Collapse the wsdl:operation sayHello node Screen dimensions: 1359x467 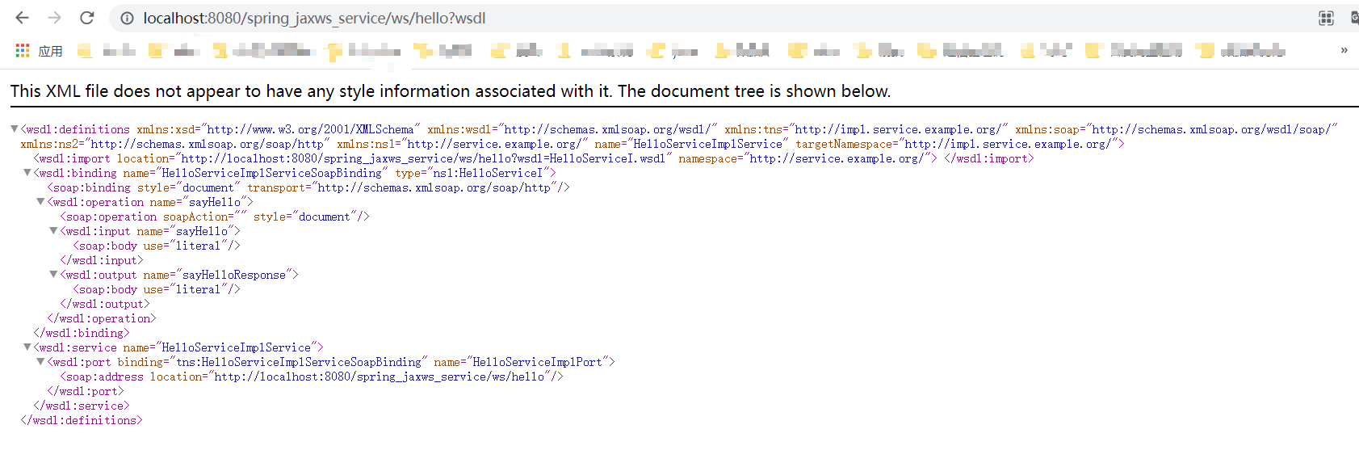coord(40,201)
